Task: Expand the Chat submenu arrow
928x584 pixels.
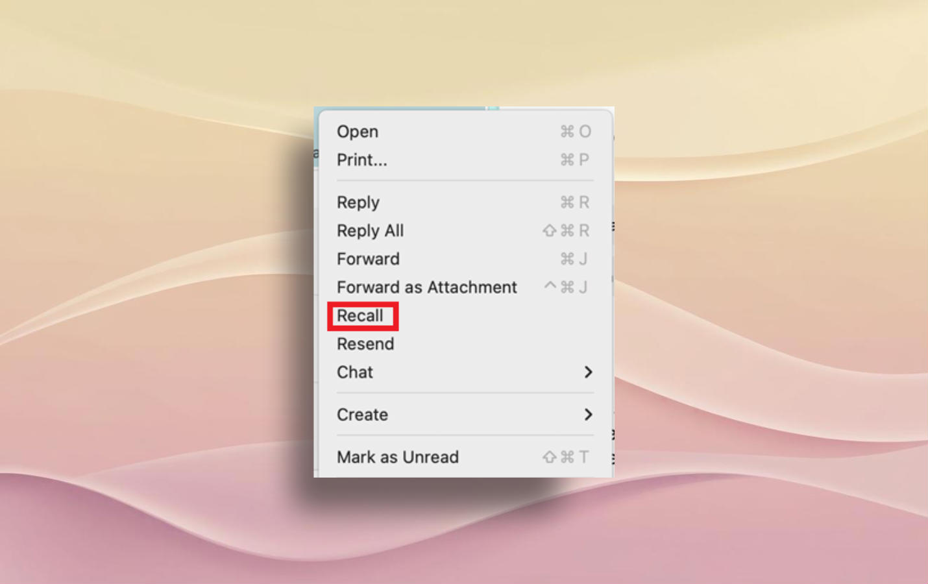Action: (588, 372)
